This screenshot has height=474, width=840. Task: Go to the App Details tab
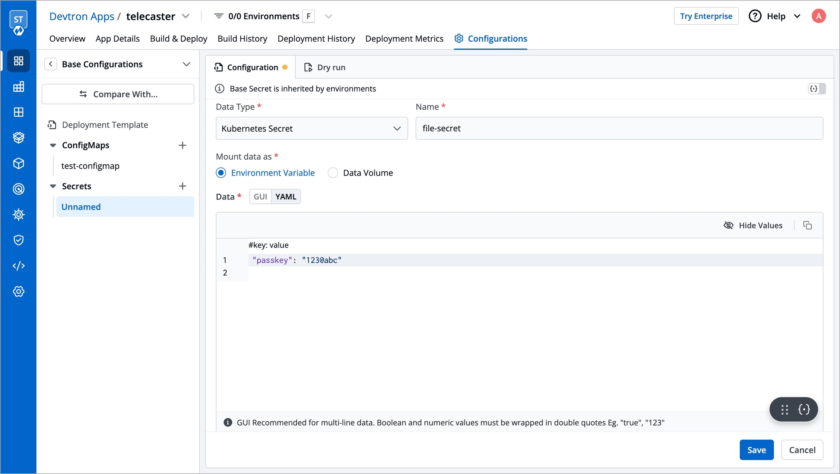117,39
